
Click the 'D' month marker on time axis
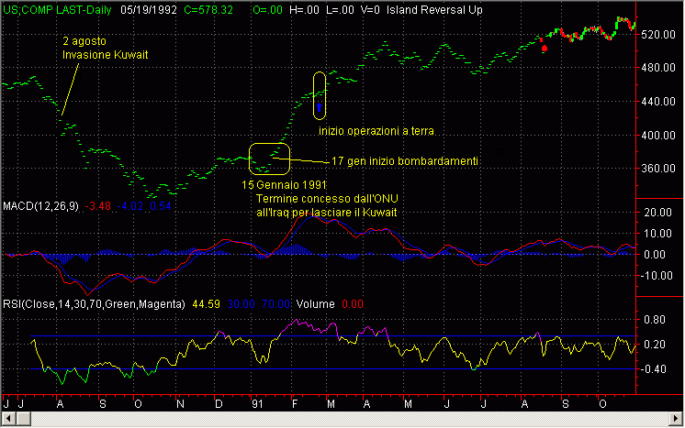(219, 403)
